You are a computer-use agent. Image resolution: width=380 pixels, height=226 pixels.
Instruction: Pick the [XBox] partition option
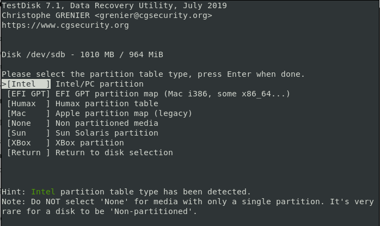pyautogui.click(x=29, y=143)
